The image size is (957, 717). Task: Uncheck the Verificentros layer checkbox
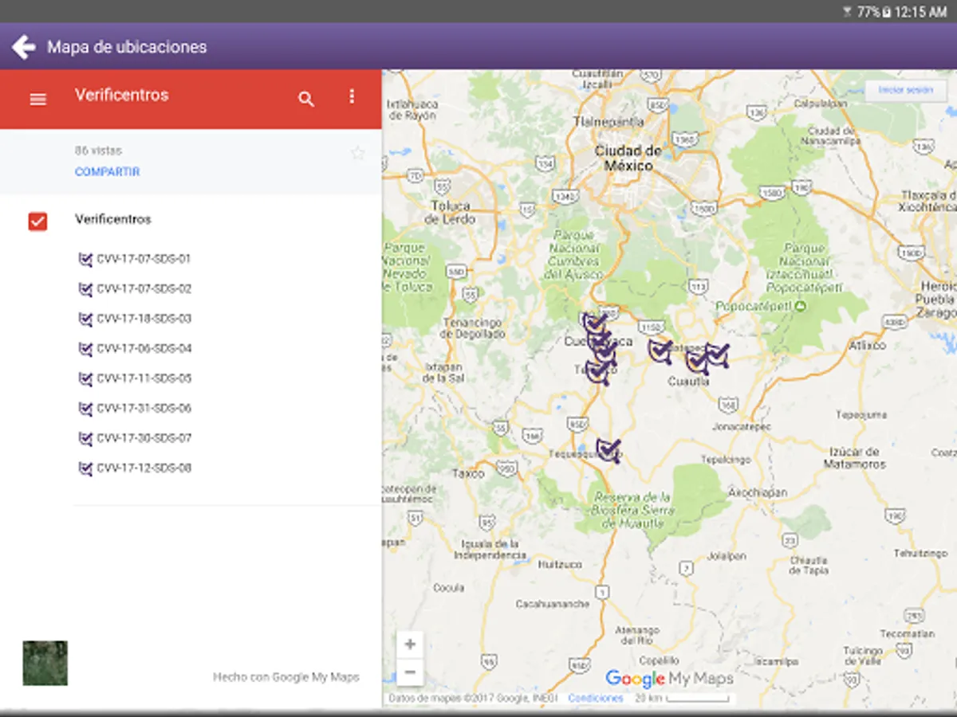[37, 221]
